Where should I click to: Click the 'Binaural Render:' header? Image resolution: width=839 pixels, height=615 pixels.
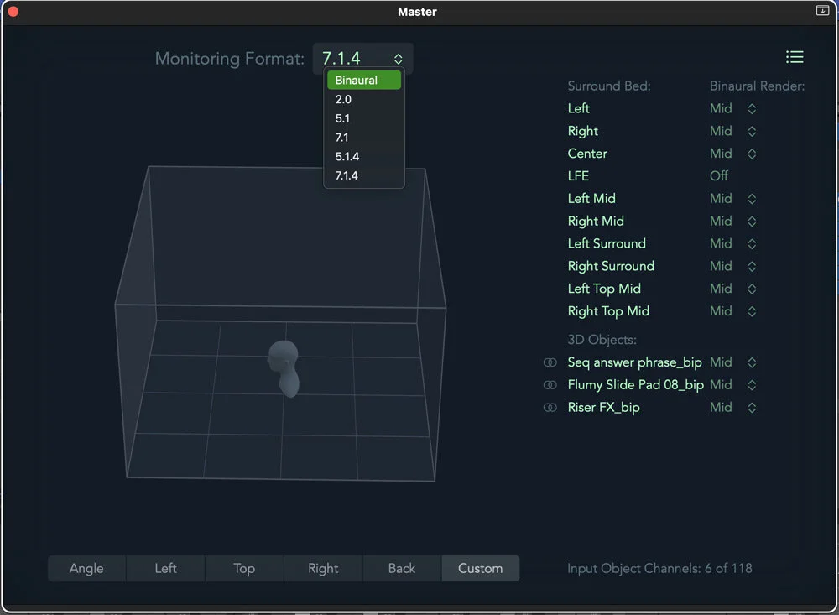757,86
